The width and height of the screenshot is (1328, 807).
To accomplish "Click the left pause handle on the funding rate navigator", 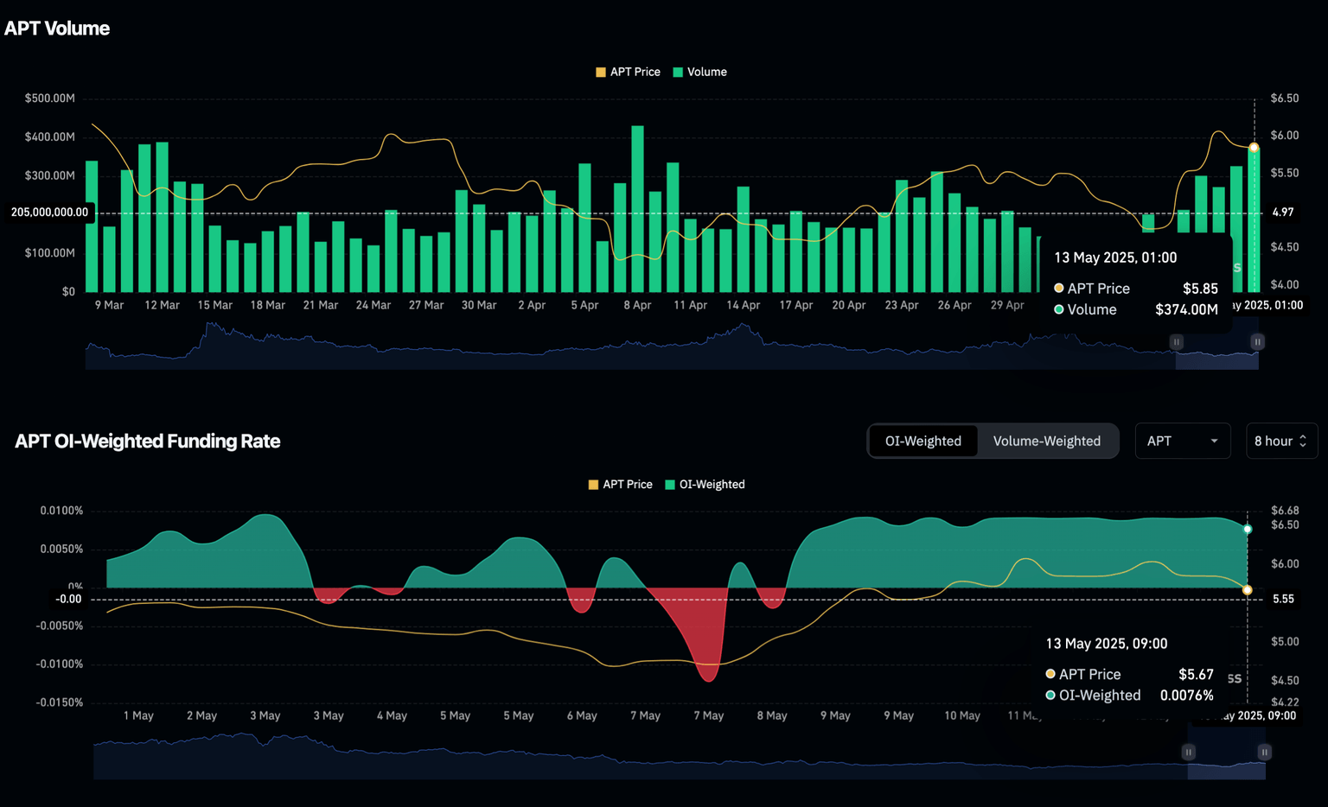I will (1189, 753).
